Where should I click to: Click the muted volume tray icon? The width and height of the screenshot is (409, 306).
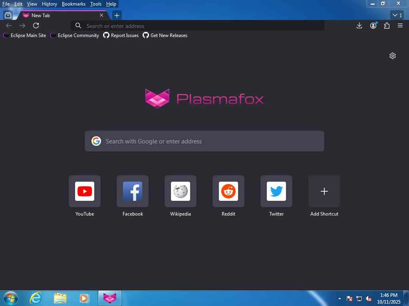coord(369,298)
